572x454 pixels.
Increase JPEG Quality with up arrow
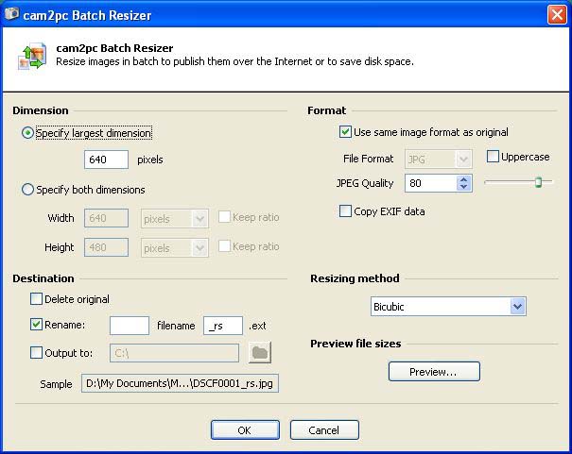tap(463, 179)
